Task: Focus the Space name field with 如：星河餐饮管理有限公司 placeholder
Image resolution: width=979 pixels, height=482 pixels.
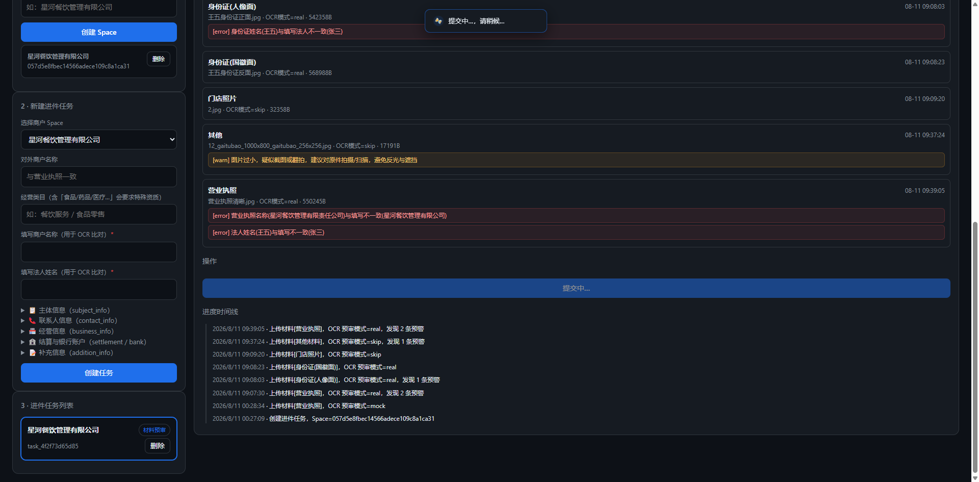Action: (99, 8)
